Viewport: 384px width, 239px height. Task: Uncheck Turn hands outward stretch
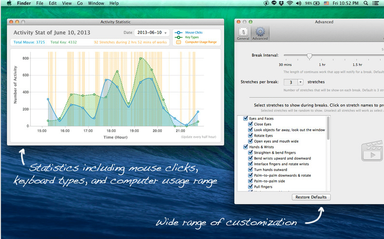tap(250, 170)
